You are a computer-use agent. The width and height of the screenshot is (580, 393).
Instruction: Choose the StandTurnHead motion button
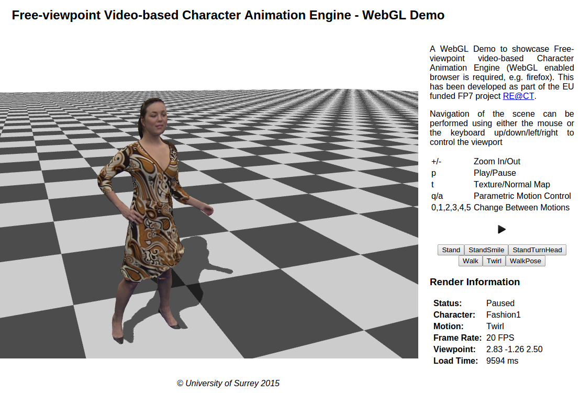(537, 250)
